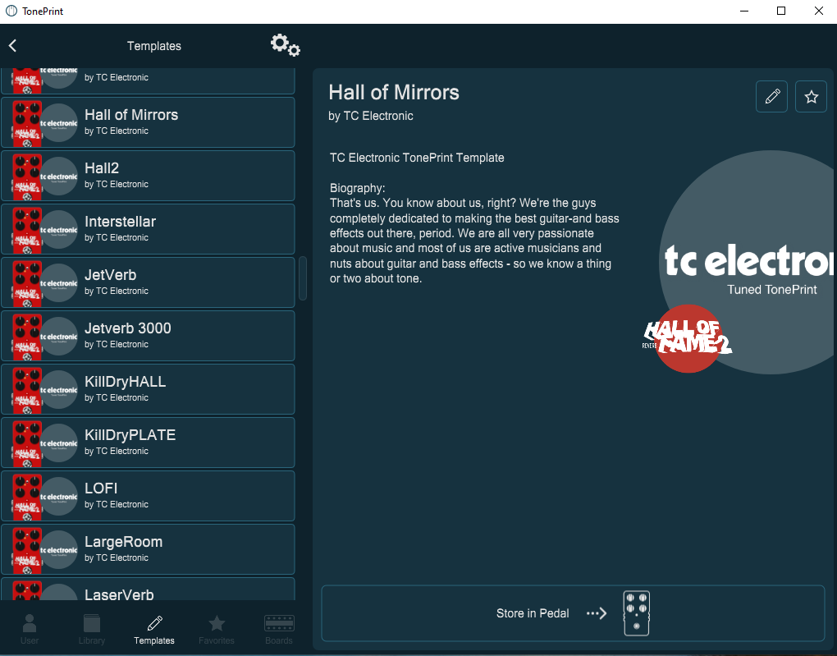Screen dimensions: 837x656
Task: Open the Jetverb 3000 template
Action: click(148, 336)
